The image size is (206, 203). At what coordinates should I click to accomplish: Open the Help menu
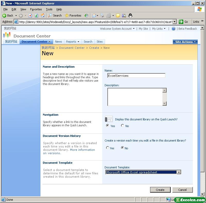[x=59, y=9]
